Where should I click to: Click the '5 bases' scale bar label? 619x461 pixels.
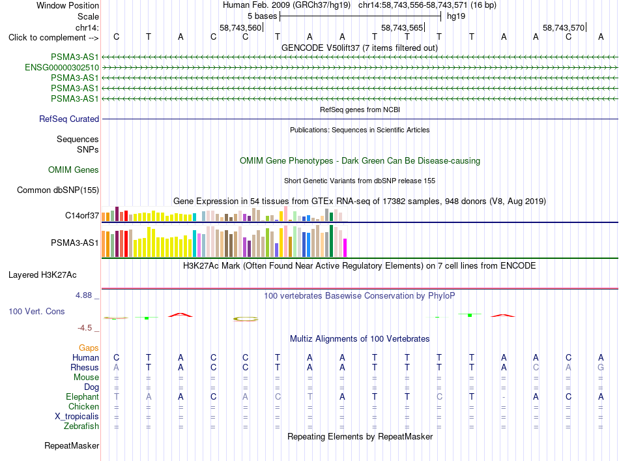[262, 16]
